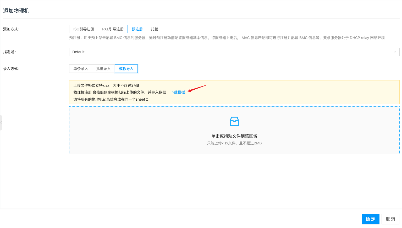
Task: Click the 上传文件格式支持xlsx notice line
Action: (x=106, y=85)
